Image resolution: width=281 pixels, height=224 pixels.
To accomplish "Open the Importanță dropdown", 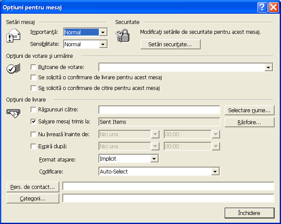I will pos(103,32).
